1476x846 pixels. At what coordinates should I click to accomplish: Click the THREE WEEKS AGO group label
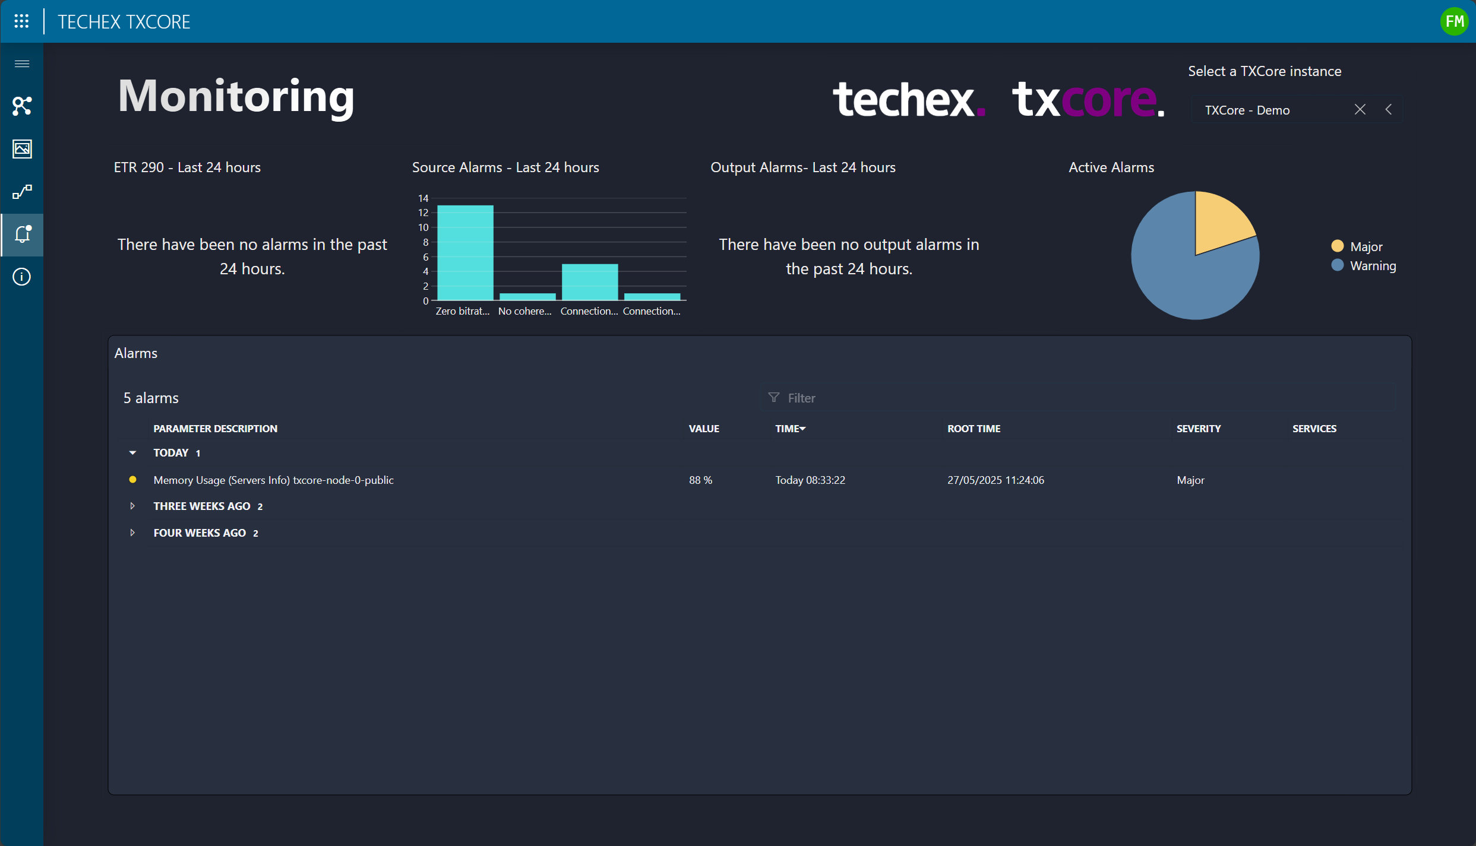pyautogui.click(x=202, y=506)
